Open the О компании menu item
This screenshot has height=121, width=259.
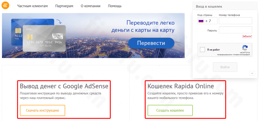pyautogui.click(x=91, y=6)
